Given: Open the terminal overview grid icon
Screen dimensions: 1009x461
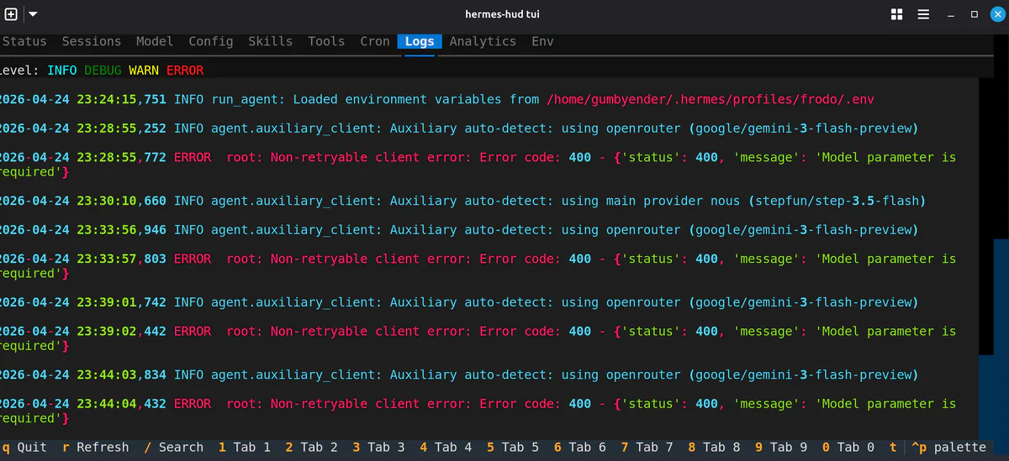Looking at the screenshot, I should pos(896,14).
